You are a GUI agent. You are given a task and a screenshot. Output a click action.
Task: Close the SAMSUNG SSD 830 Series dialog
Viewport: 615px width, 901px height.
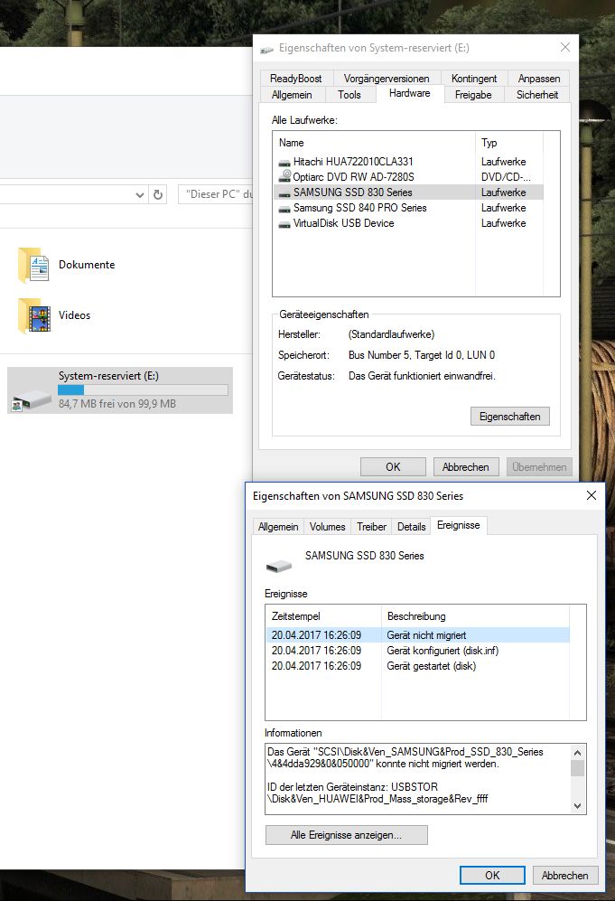(592, 495)
